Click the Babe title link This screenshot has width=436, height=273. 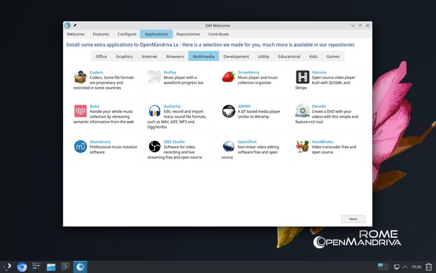pos(95,107)
